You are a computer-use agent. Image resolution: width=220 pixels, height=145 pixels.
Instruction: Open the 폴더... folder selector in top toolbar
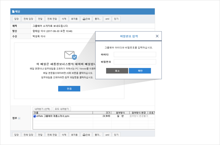[x=97, y=19]
